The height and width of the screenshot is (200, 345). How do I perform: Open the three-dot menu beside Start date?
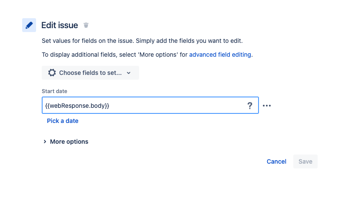click(x=267, y=106)
